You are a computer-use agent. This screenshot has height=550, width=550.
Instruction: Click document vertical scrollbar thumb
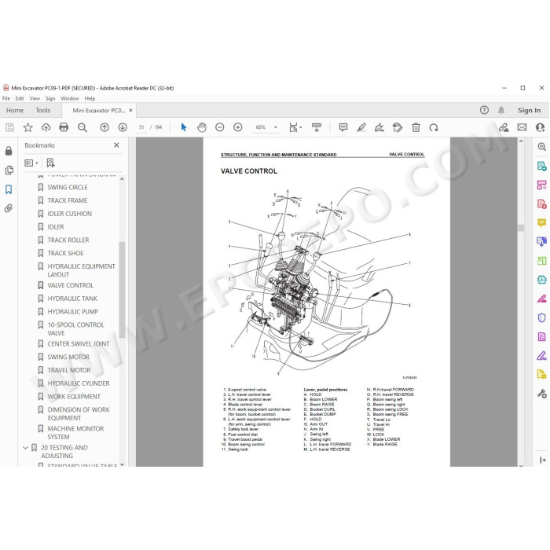[521, 228]
